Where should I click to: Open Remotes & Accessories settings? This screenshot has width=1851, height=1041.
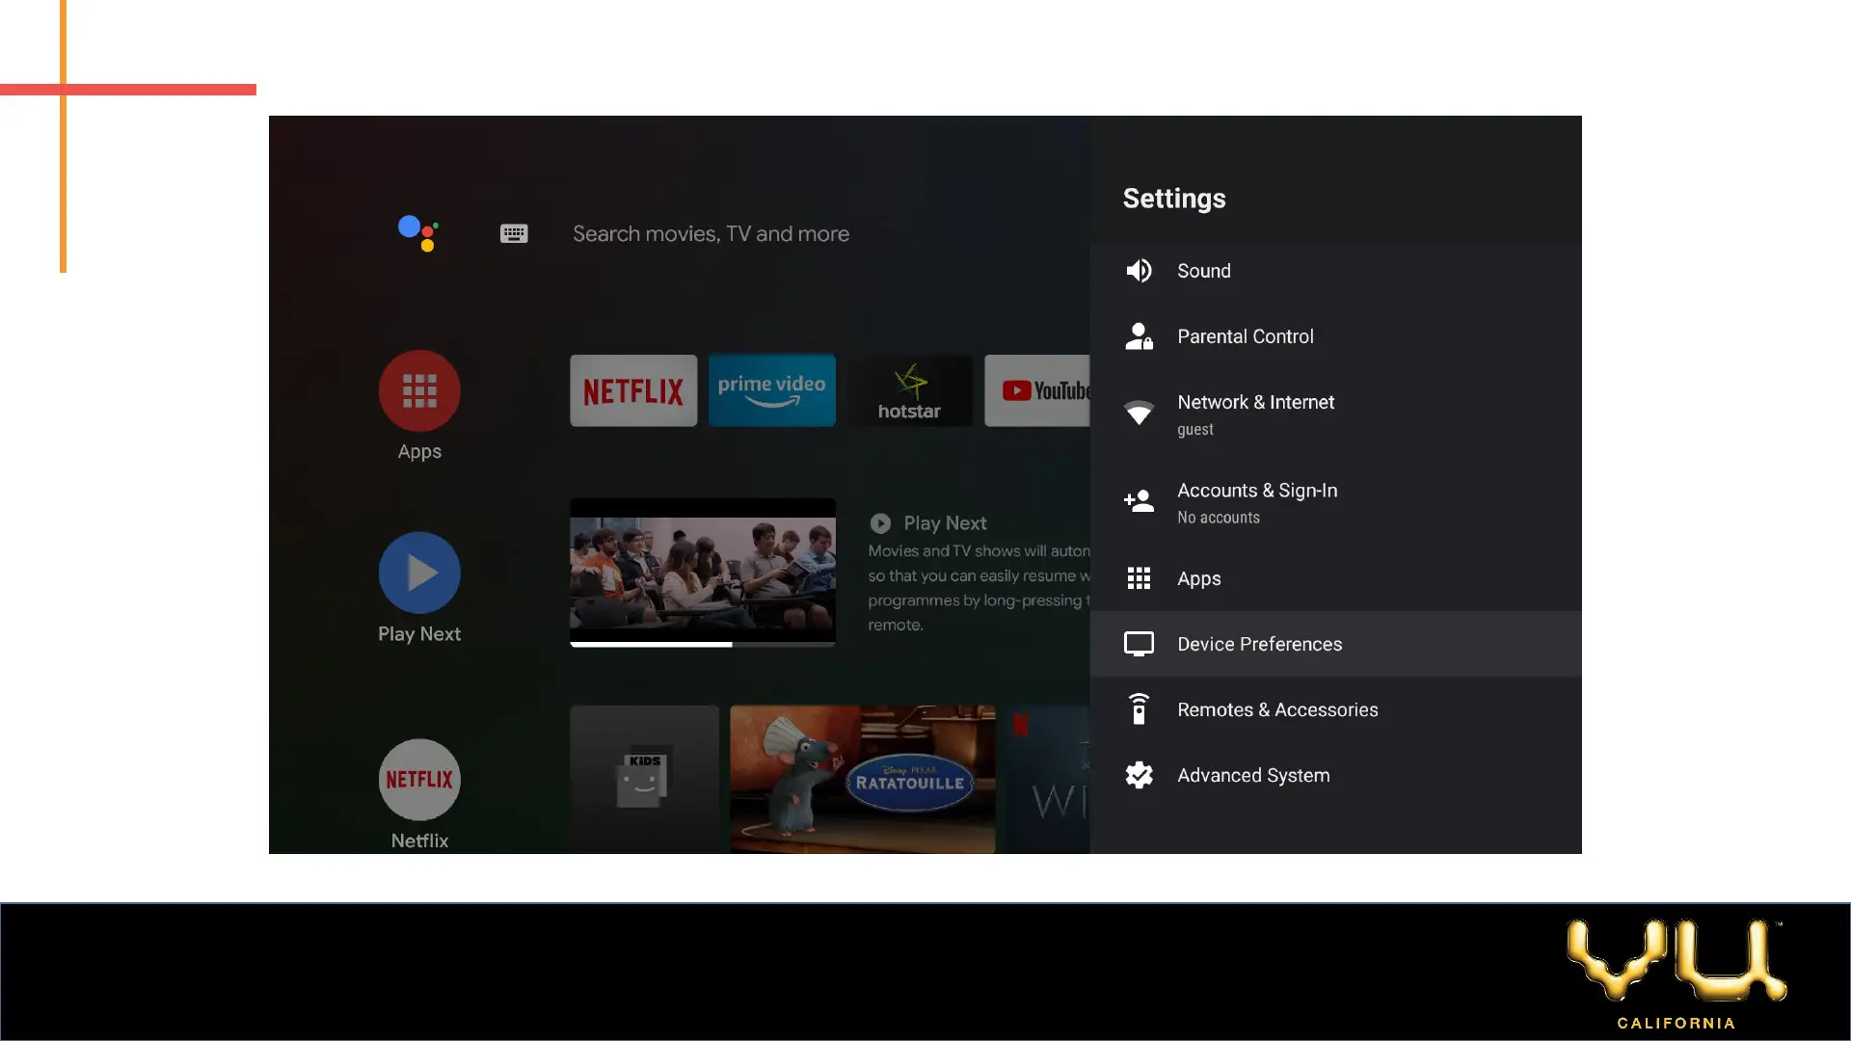[x=1276, y=709]
